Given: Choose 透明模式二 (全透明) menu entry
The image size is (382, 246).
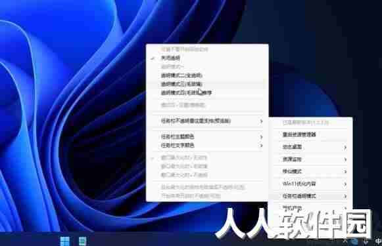Looking at the screenshot, I should point(207,75).
